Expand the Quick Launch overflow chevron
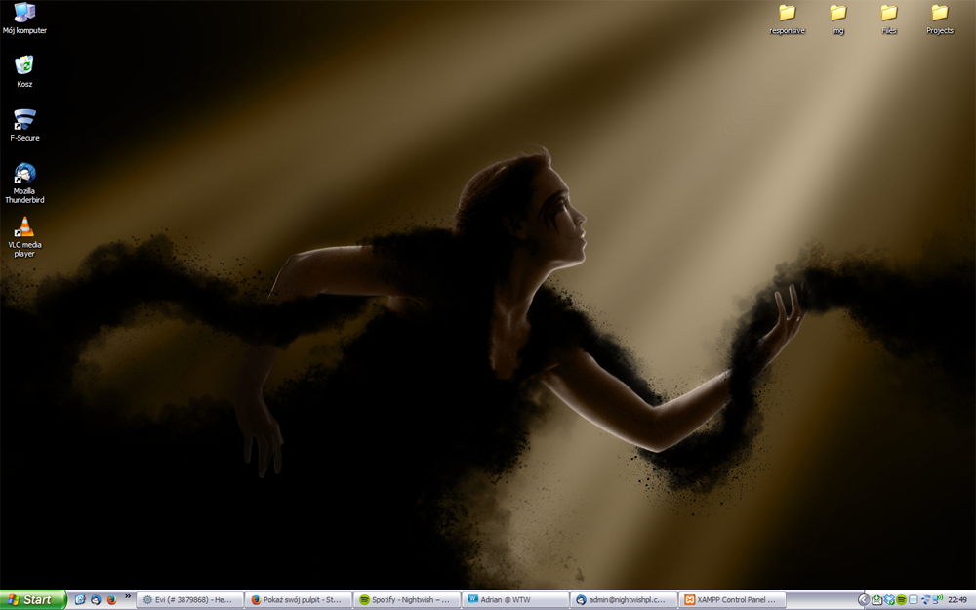This screenshot has width=976, height=610. click(128, 596)
